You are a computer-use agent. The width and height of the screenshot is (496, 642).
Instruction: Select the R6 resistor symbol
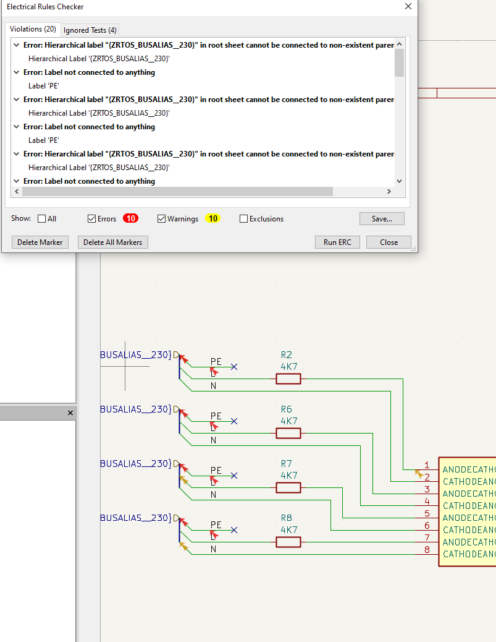[288, 433]
